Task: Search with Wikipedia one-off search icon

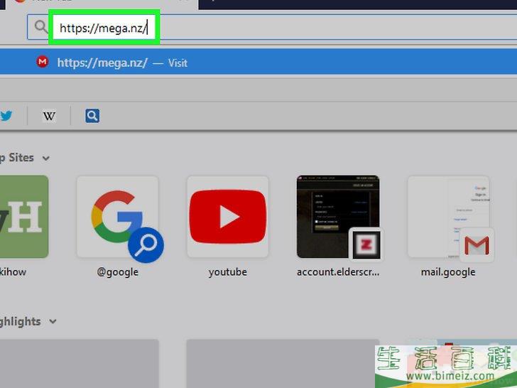Action: point(49,116)
